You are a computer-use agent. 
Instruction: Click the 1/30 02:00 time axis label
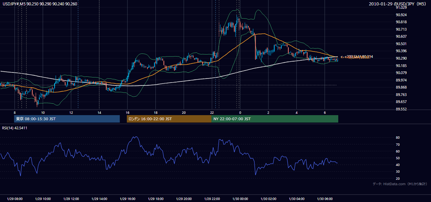click(x=268, y=199)
